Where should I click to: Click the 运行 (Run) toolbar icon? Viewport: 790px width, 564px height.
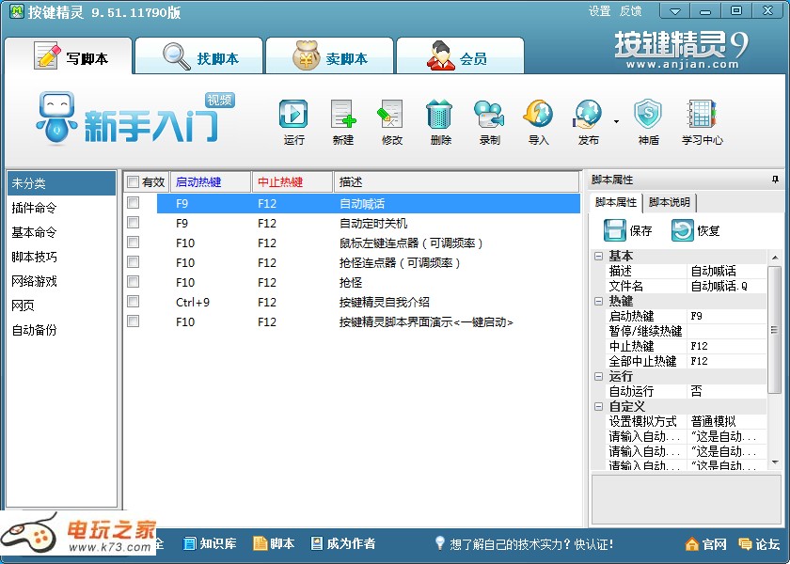[293, 116]
